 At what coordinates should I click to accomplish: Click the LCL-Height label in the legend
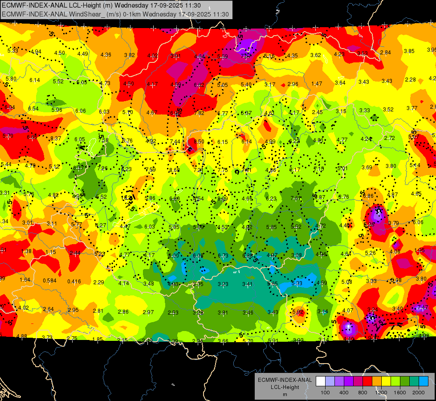[x=285, y=387]
